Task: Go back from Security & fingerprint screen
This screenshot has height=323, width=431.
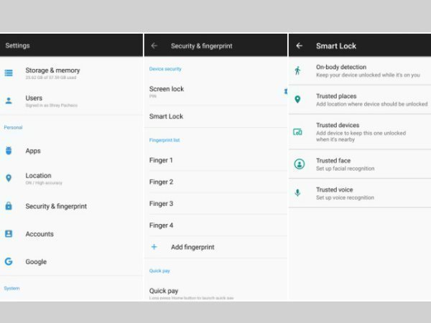Action: 154,46
